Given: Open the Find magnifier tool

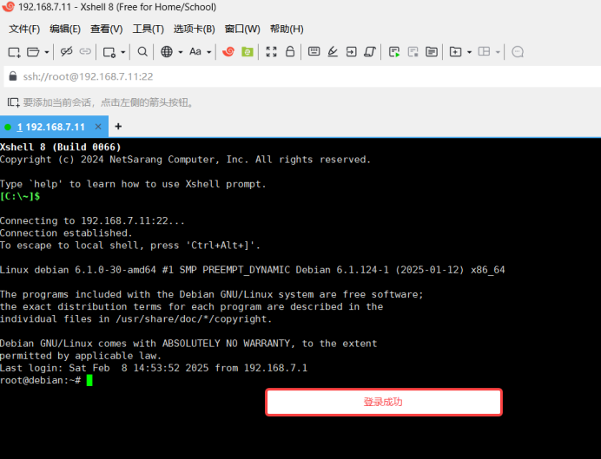Looking at the screenshot, I should (x=142, y=52).
